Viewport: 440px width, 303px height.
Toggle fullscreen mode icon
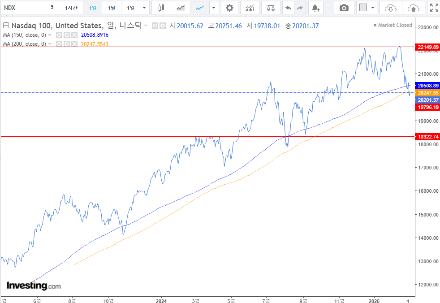tap(434, 8)
